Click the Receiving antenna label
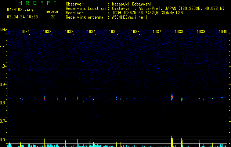Image resolution: width=231 pixels, height=147 pixels. pos(84,17)
